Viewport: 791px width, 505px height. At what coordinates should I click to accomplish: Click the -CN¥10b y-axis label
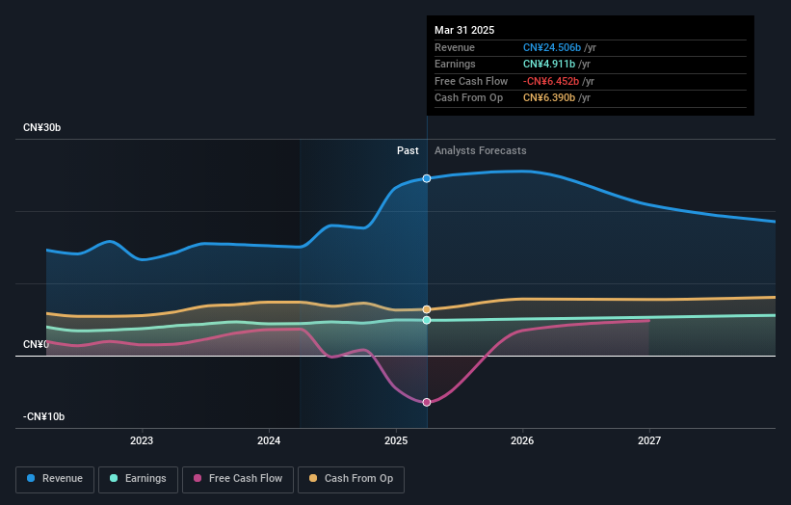(44, 416)
